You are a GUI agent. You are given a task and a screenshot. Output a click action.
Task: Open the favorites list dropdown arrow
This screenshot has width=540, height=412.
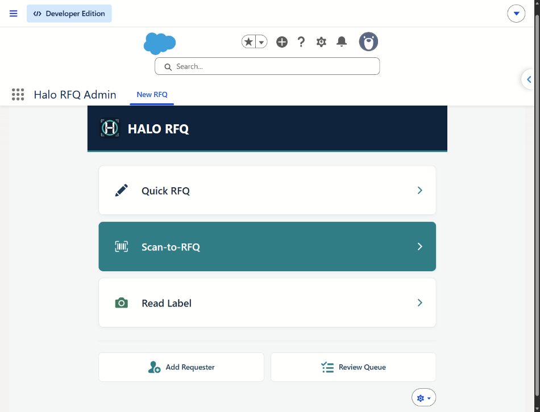coord(261,42)
